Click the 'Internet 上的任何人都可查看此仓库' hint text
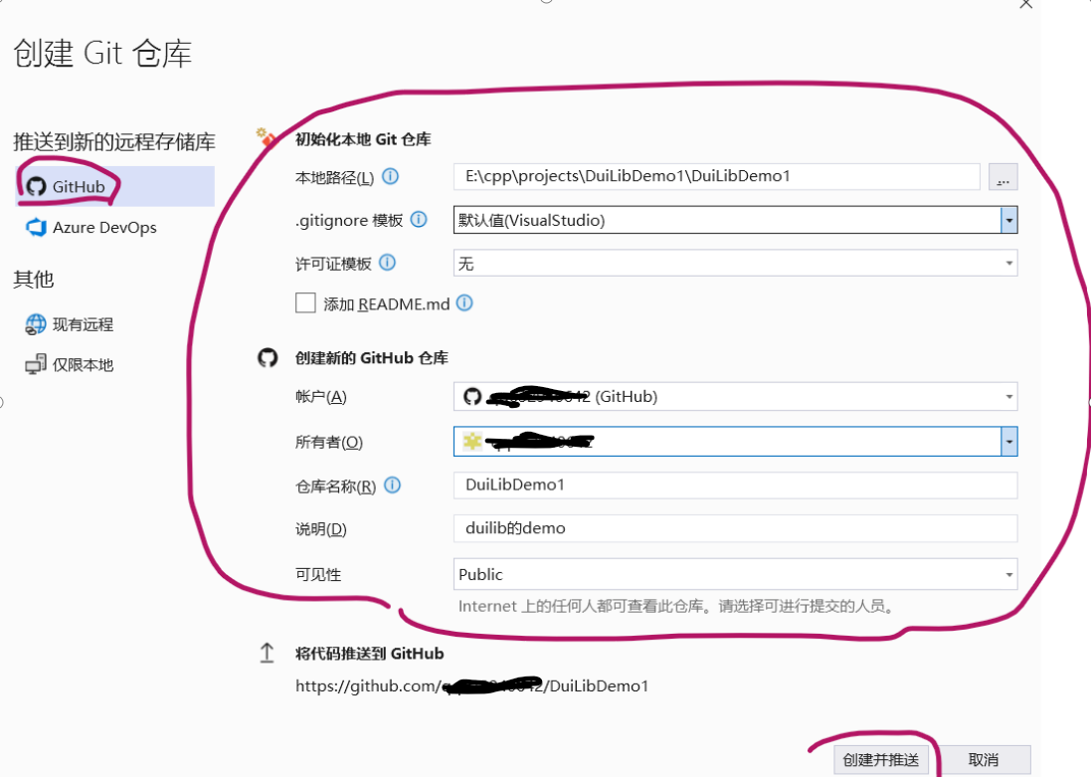 tap(675, 607)
